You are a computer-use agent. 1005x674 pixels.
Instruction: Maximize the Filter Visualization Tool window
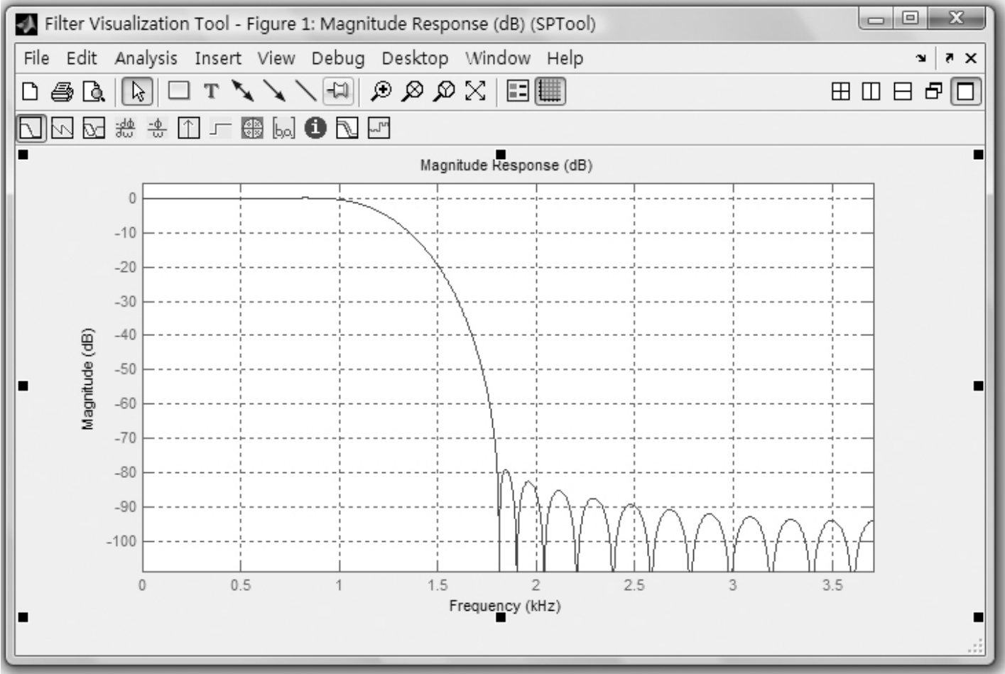point(909,18)
